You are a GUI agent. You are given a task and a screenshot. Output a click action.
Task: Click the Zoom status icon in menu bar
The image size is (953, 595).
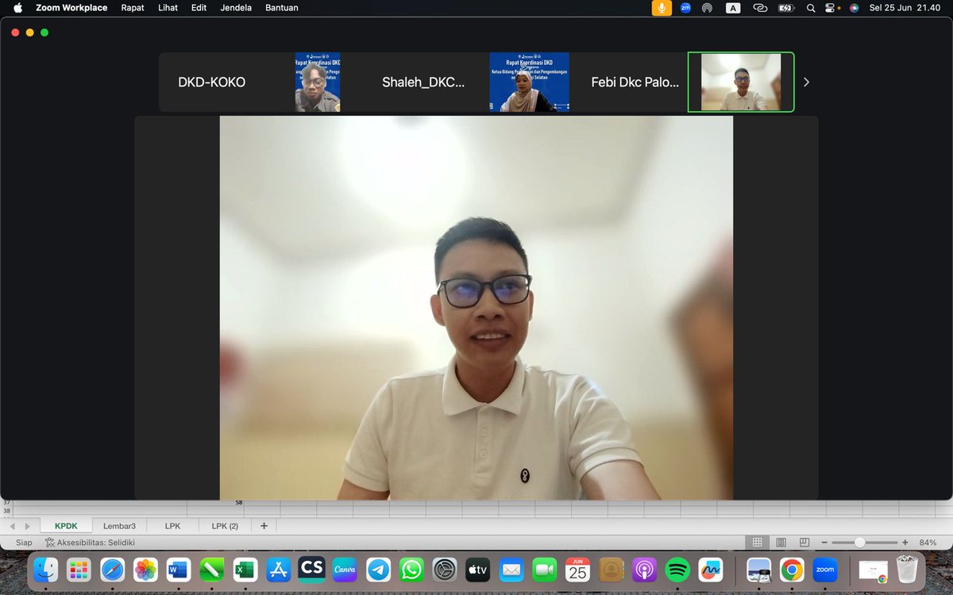(x=685, y=8)
